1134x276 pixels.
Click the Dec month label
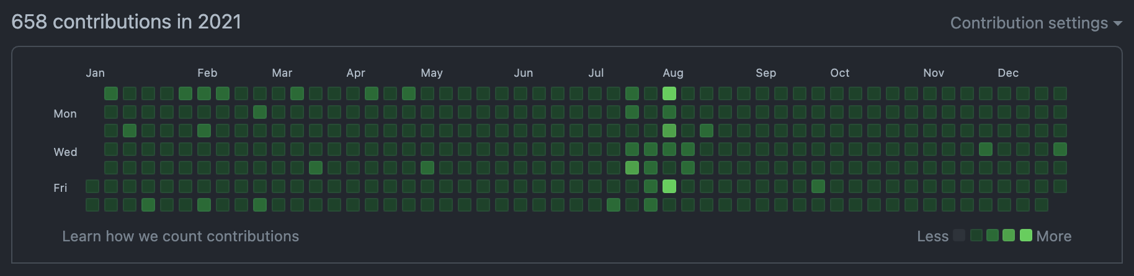(x=1008, y=73)
